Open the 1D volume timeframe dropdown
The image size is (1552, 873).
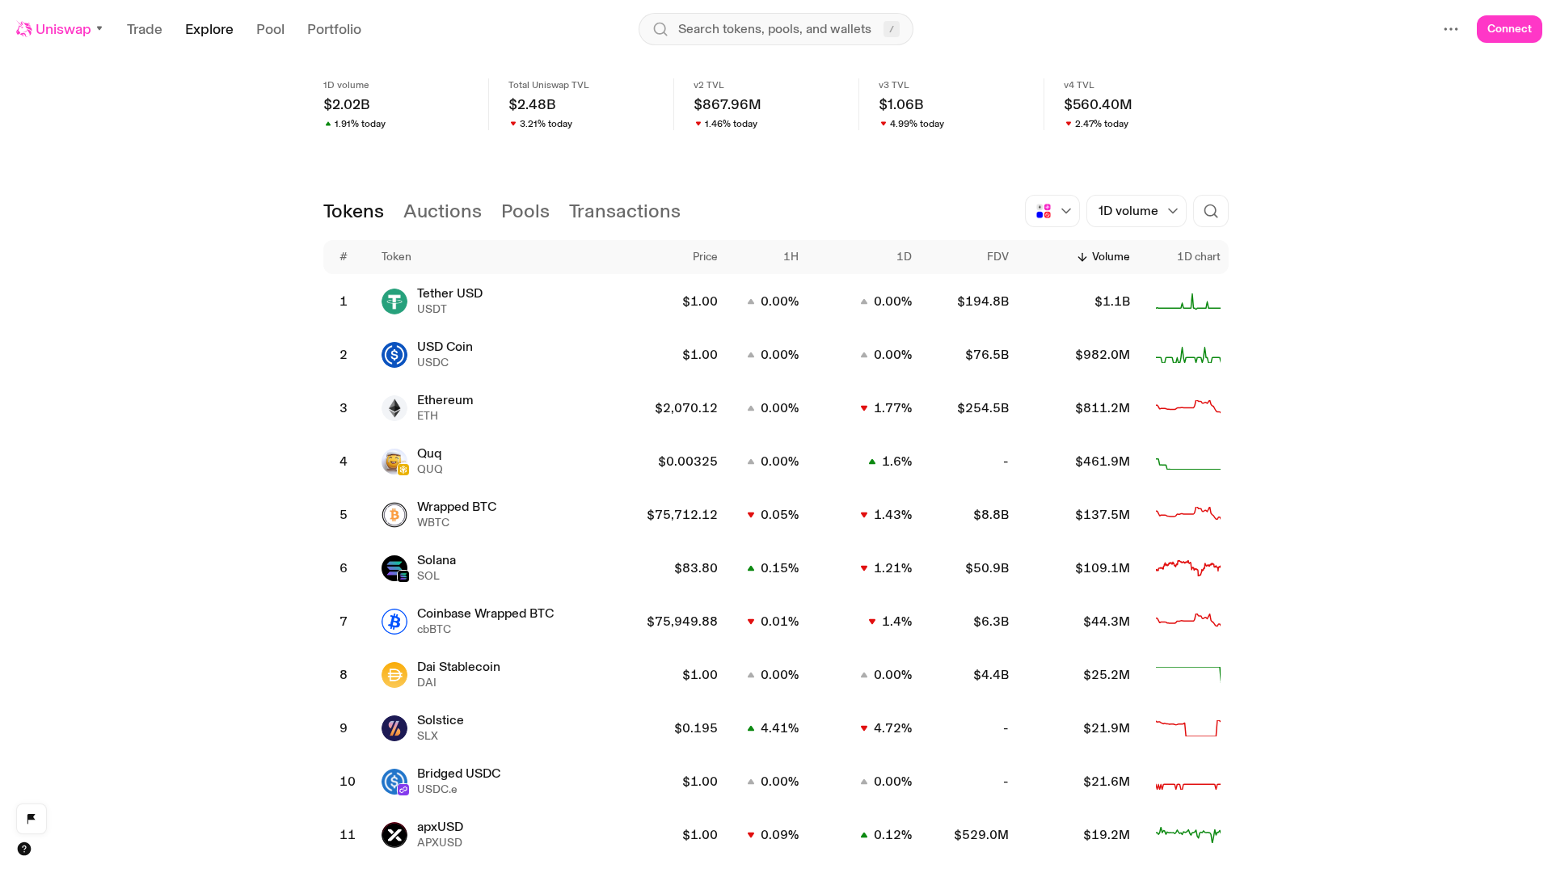[x=1137, y=211]
